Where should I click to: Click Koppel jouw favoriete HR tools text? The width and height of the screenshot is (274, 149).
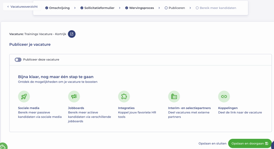tap(137, 114)
